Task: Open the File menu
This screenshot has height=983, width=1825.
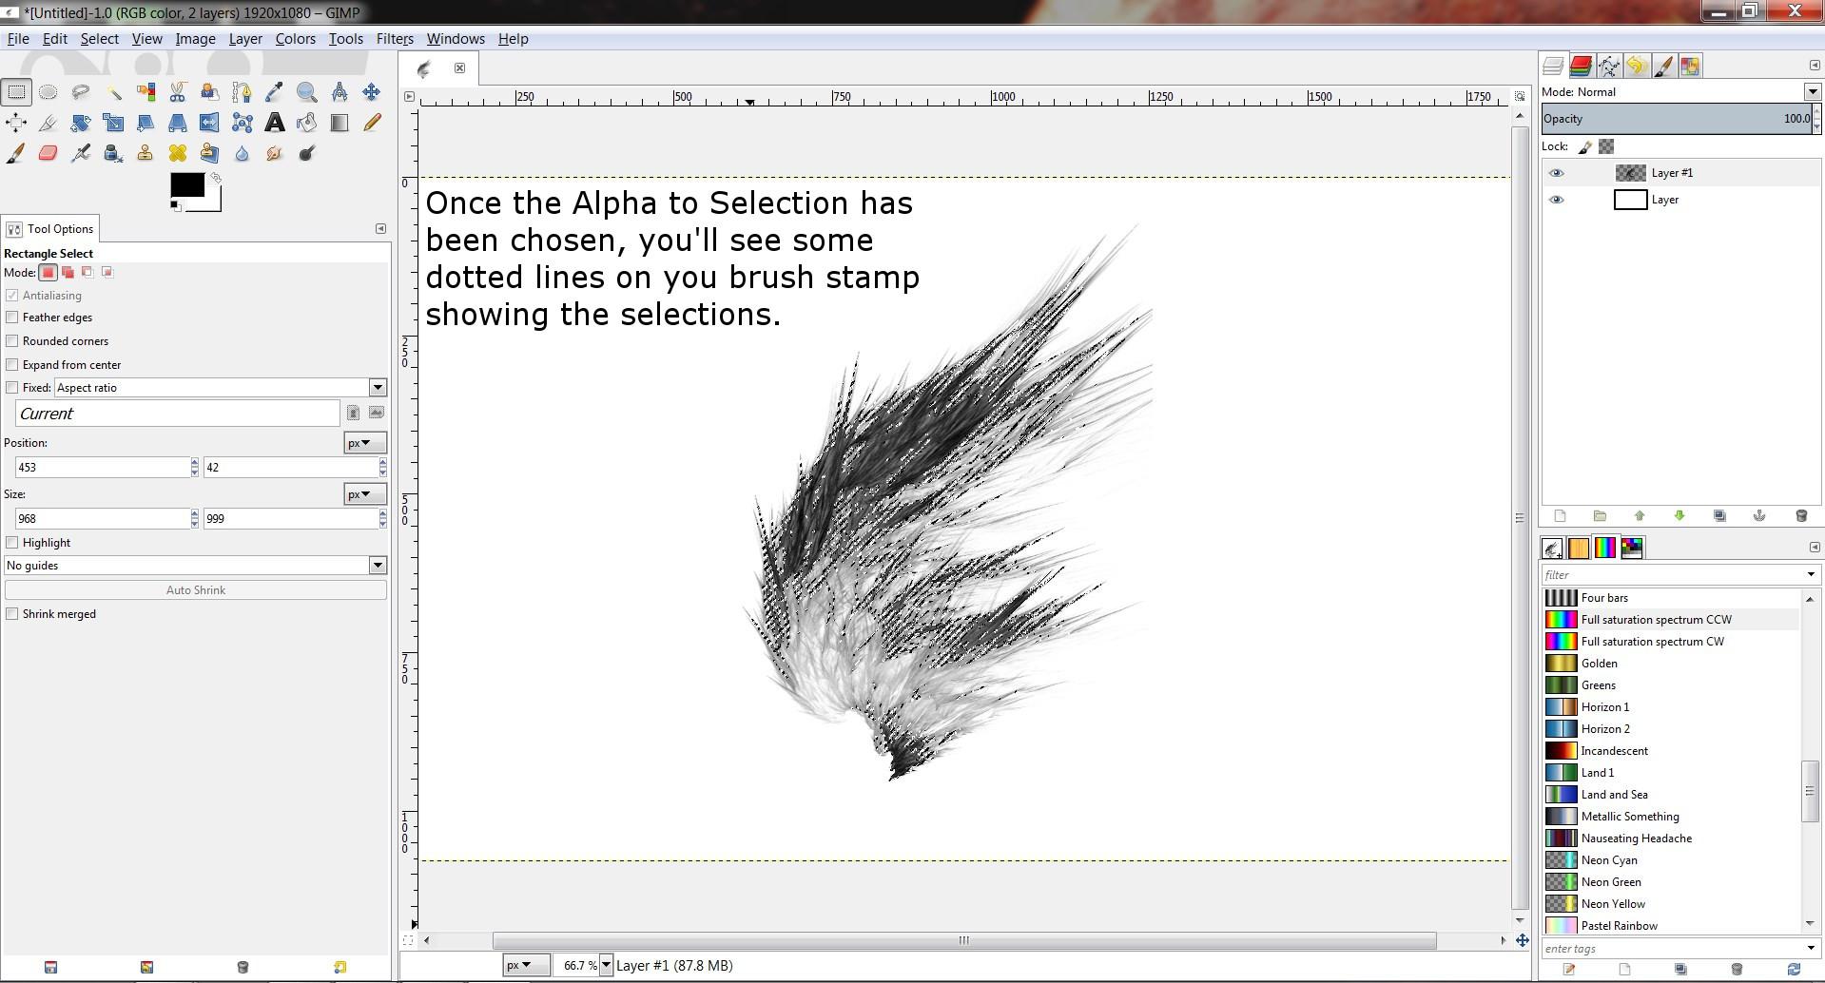Action: [x=18, y=39]
